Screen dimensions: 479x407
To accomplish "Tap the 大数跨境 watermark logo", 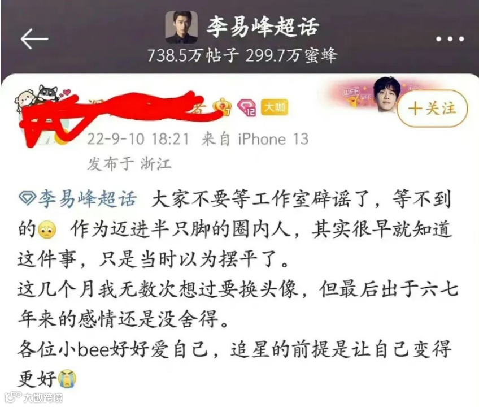I will click(x=34, y=397).
